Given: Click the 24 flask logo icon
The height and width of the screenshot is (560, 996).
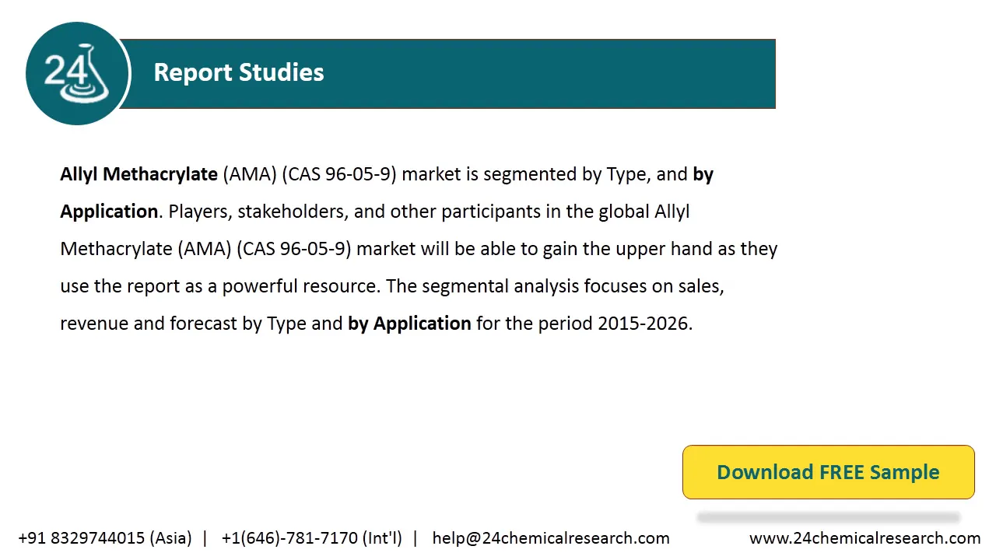Looking at the screenshot, I should click(77, 74).
